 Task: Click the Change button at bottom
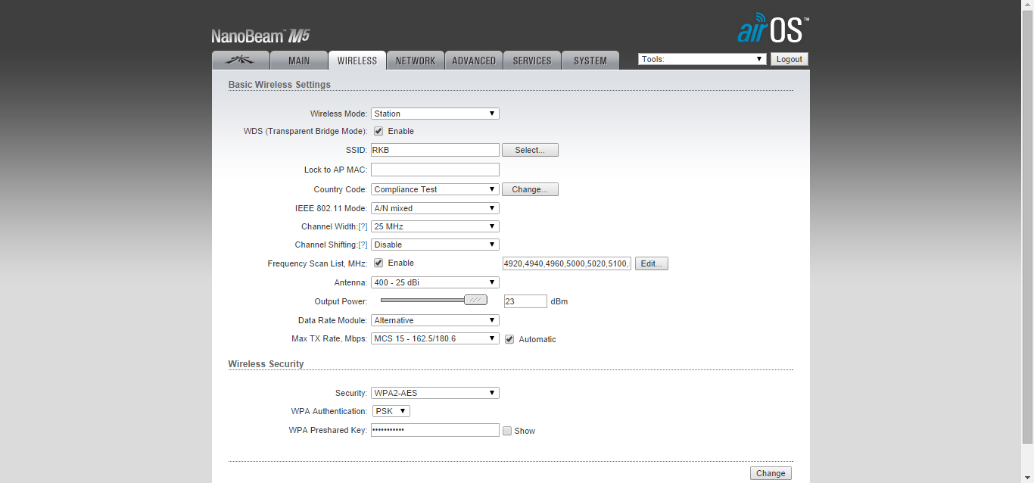pyautogui.click(x=771, y=473)
